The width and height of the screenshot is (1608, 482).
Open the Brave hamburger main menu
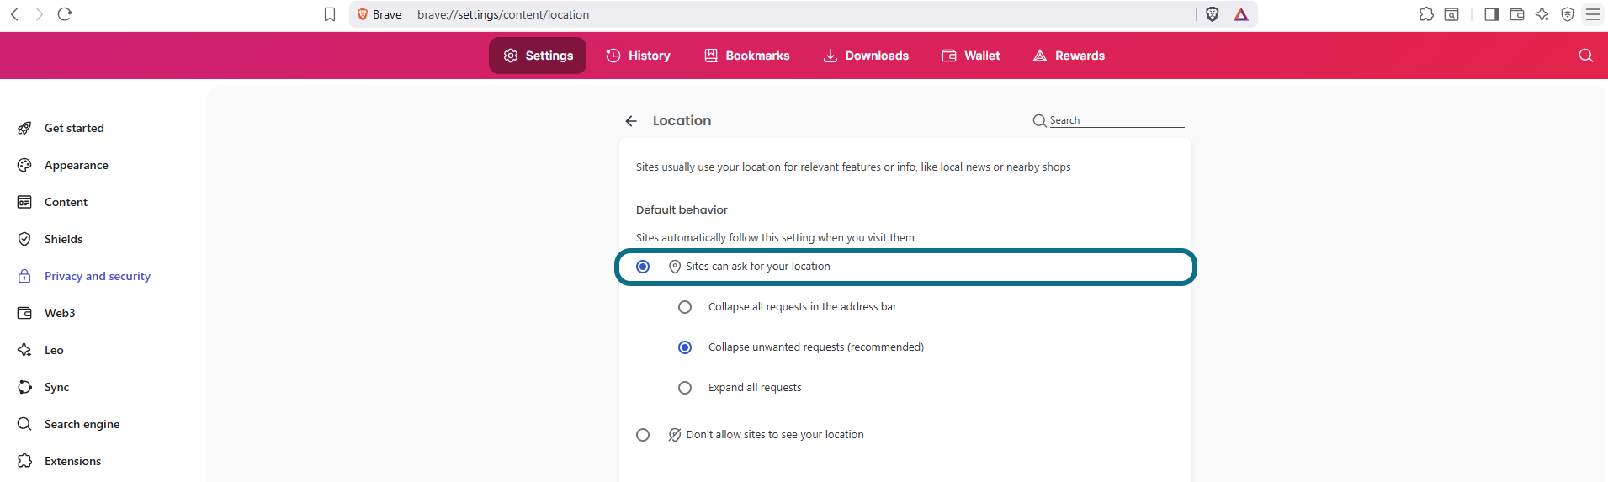click(1593, 14)
